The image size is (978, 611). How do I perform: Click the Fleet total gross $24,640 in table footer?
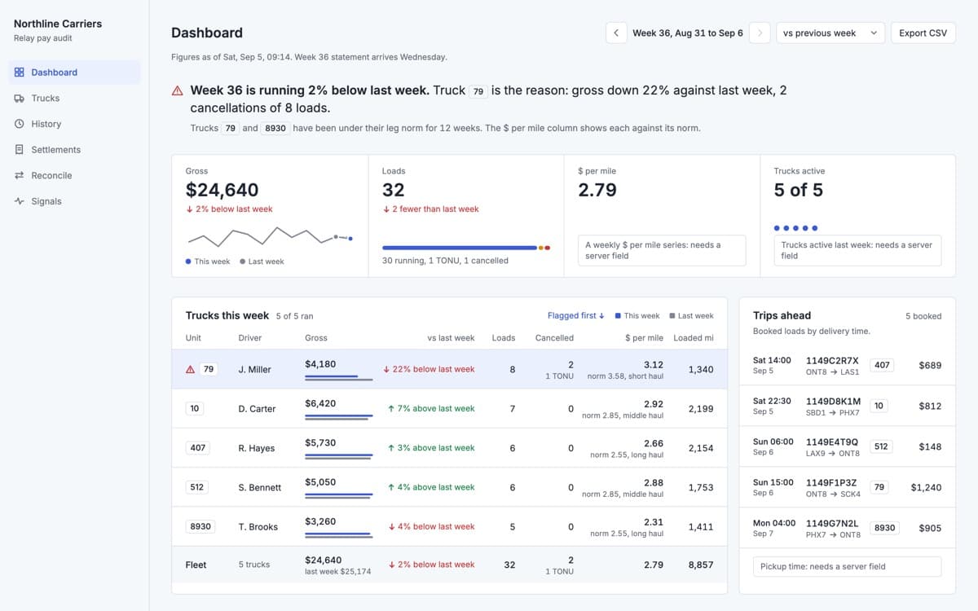click(324, 560)
